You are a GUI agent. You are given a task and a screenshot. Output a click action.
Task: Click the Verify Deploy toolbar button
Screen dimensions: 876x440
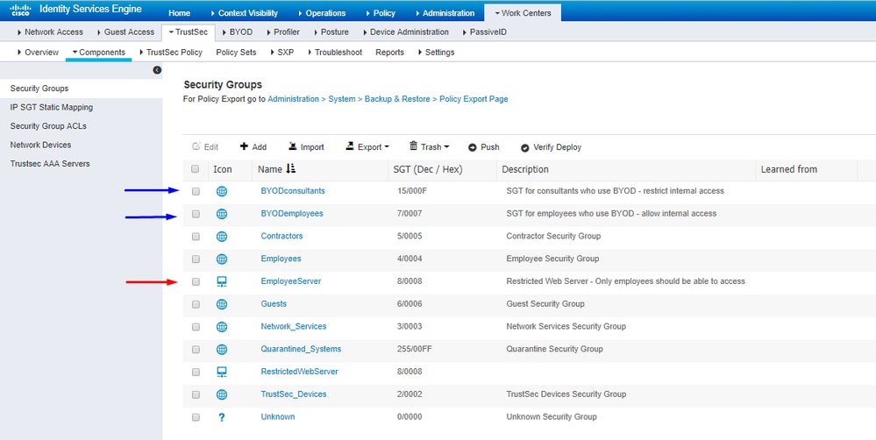click(552, 147)
